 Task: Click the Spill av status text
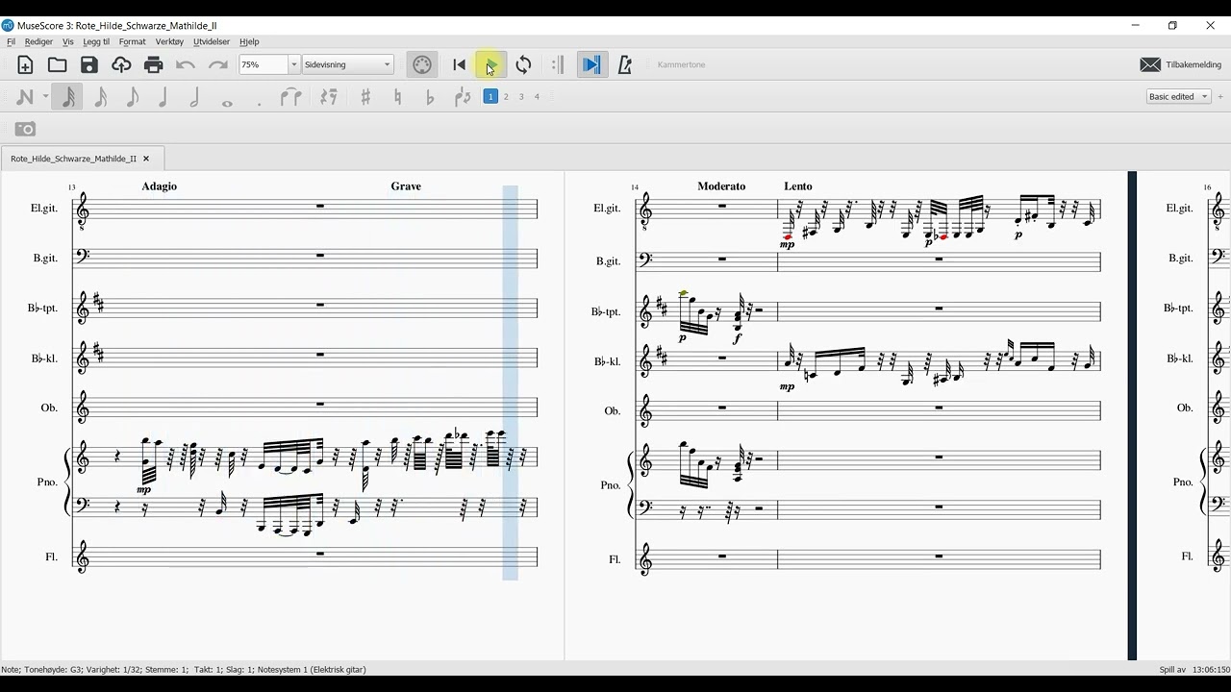pos(1172,670)
